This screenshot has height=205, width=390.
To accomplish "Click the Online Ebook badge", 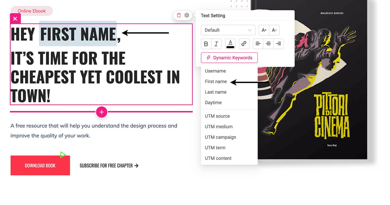I will click(32, 11).
